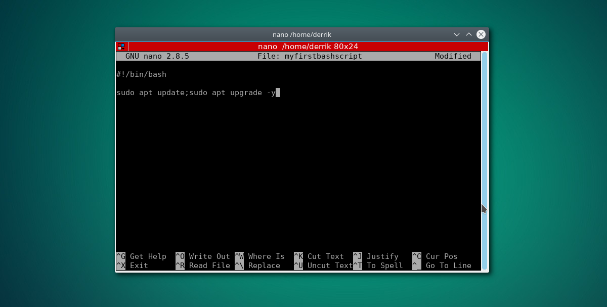Click the ^W Where Is shortcut
Image resolution: width=607 pixels, height=307 pixels.
coord(259,256)
